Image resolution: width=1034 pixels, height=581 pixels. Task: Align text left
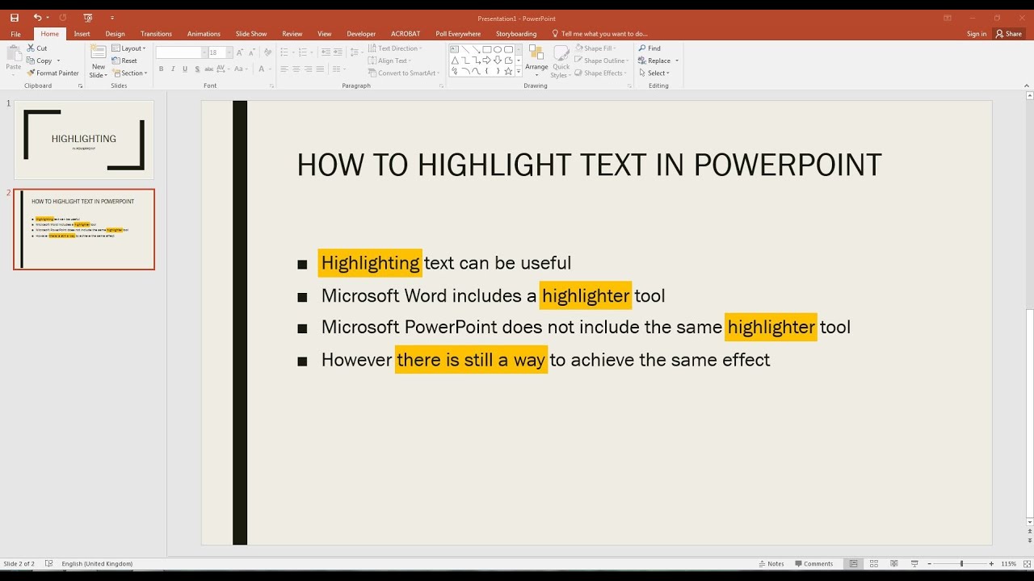(x=284, y=69)
